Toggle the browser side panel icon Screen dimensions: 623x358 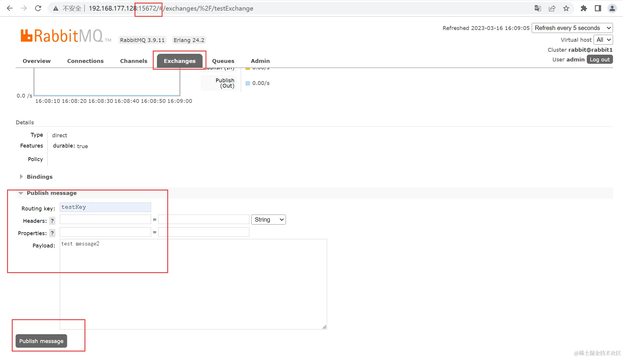pyautogui.click(x=598, y=8)
